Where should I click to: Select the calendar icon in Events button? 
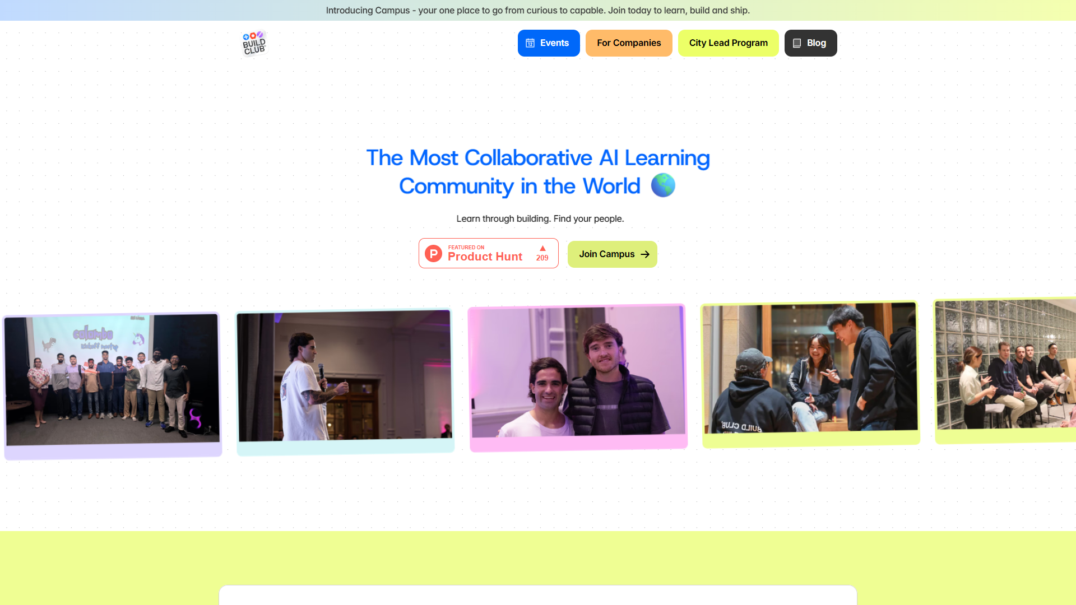[x=530, y=43]
